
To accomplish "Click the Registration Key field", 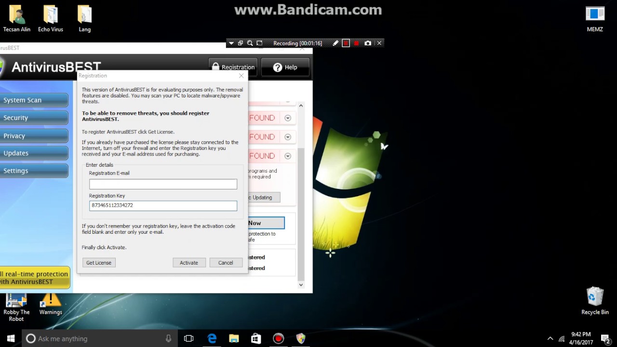I will (x=163, y=206).
